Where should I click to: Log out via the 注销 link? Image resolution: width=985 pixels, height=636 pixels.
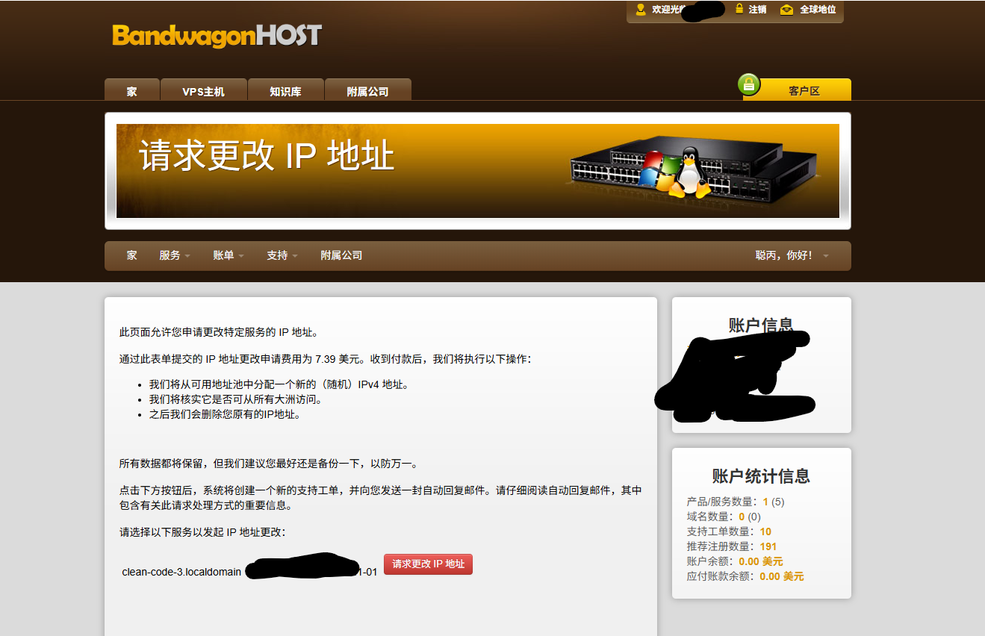758,10
